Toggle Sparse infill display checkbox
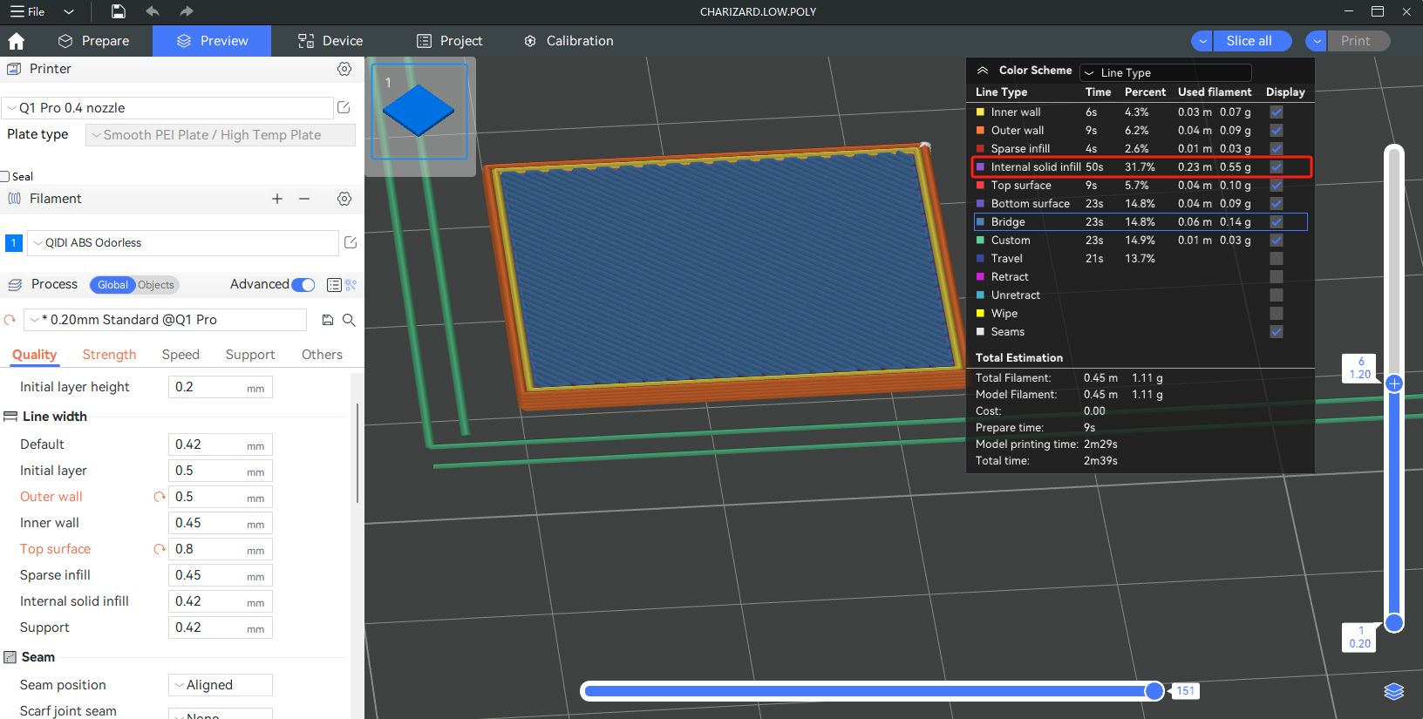This screenshot has width=1423, height=719. 1277,148
